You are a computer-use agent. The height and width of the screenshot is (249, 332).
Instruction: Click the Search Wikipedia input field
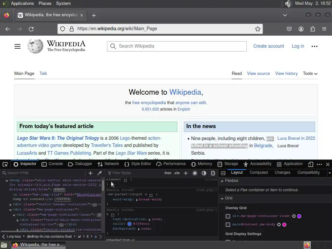click(177, 46)
